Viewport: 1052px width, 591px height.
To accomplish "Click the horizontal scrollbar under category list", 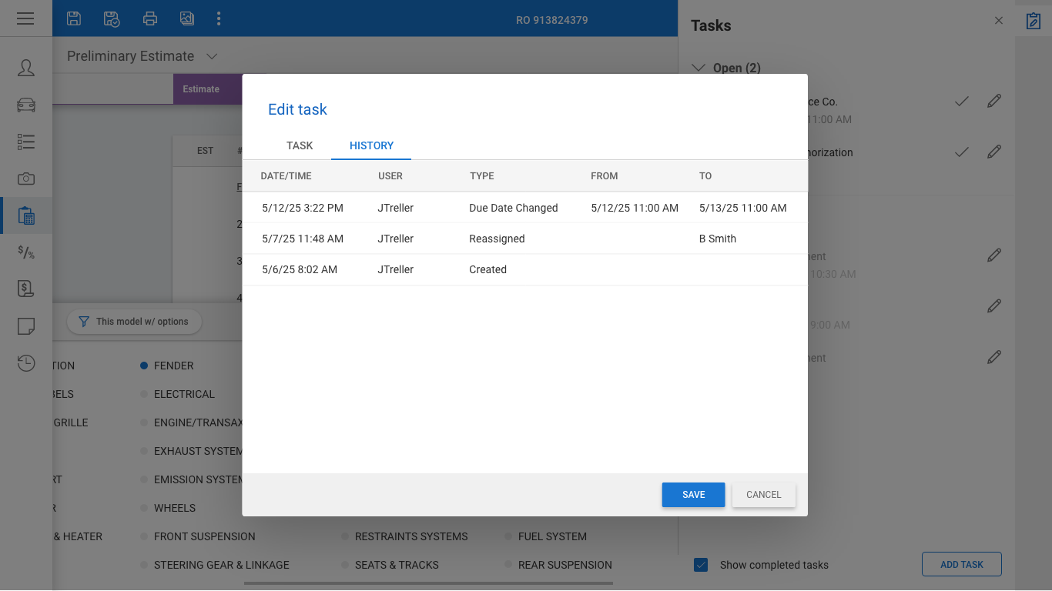I will [x=428, y=583].
